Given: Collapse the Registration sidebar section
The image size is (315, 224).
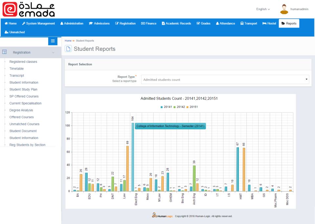Looking at the screenshot, I should point(52,52).
